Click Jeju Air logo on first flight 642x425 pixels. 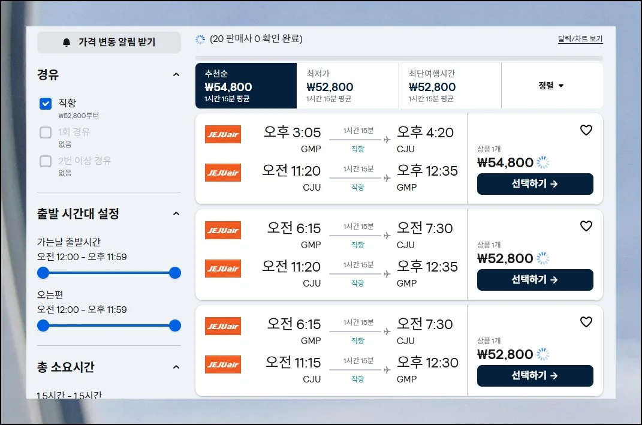point(223,134)
